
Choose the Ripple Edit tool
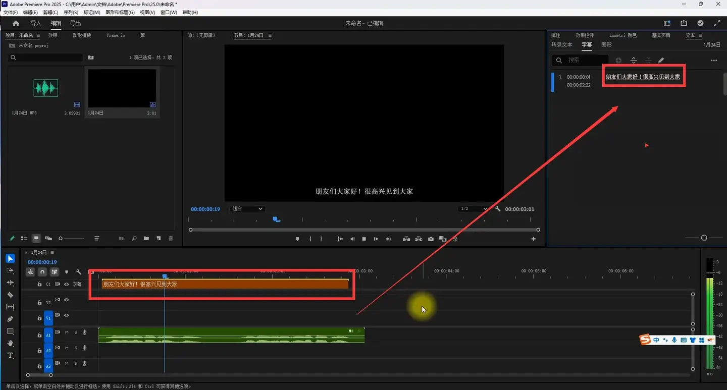point(10,283)
